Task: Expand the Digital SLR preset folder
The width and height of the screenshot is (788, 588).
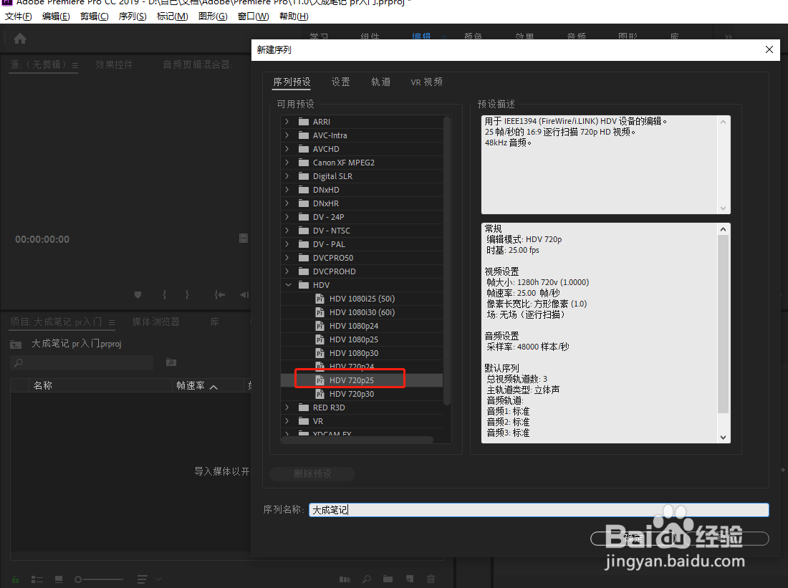Action: pos(287,176)
